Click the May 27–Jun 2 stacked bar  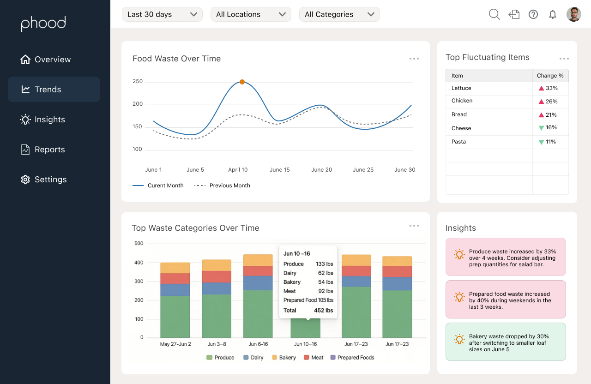(175, 300)
